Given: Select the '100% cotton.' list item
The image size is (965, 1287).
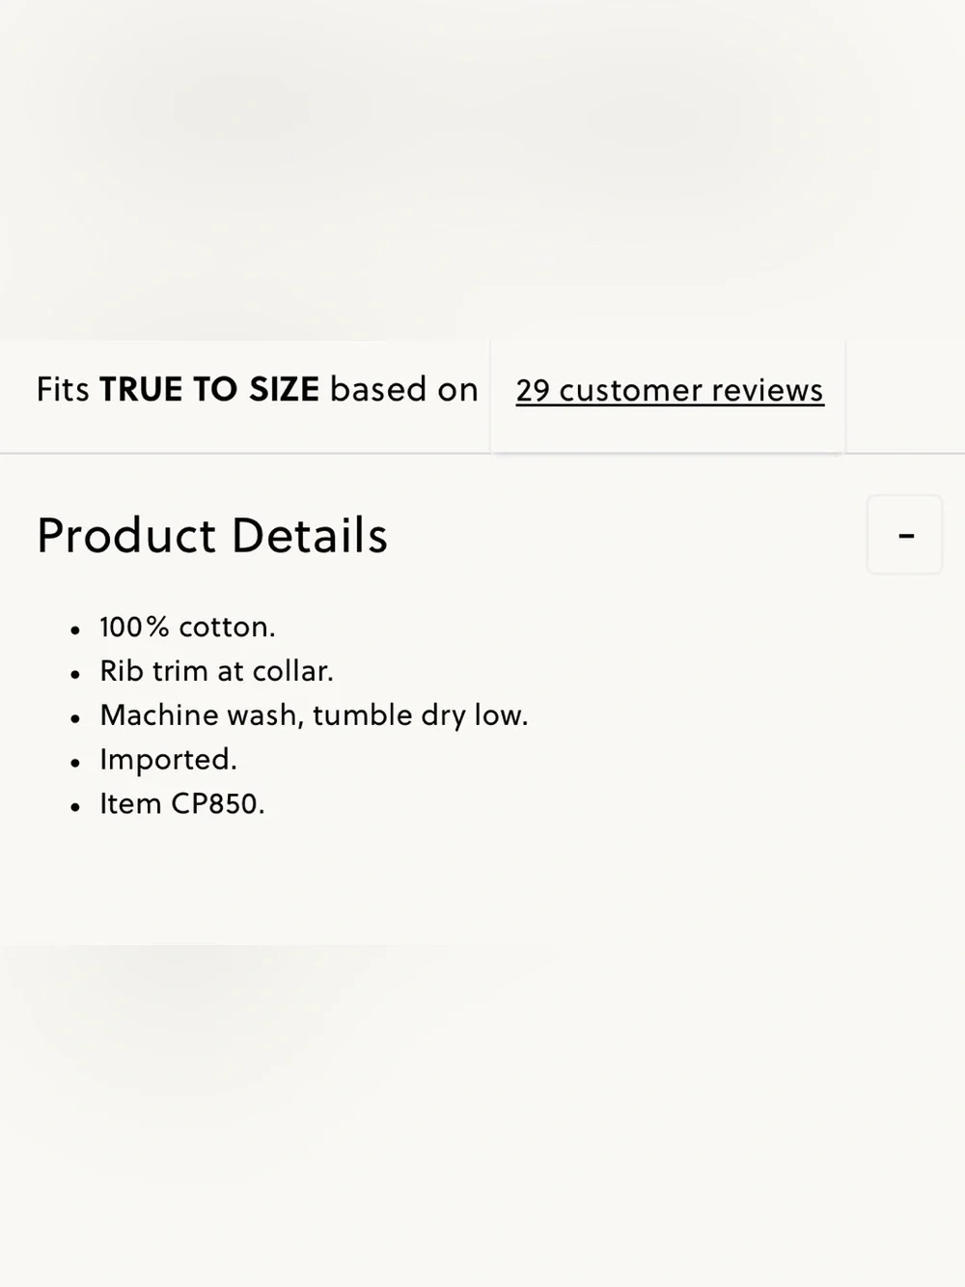Looking at the screenshot, I should click(x=187, y=627).
